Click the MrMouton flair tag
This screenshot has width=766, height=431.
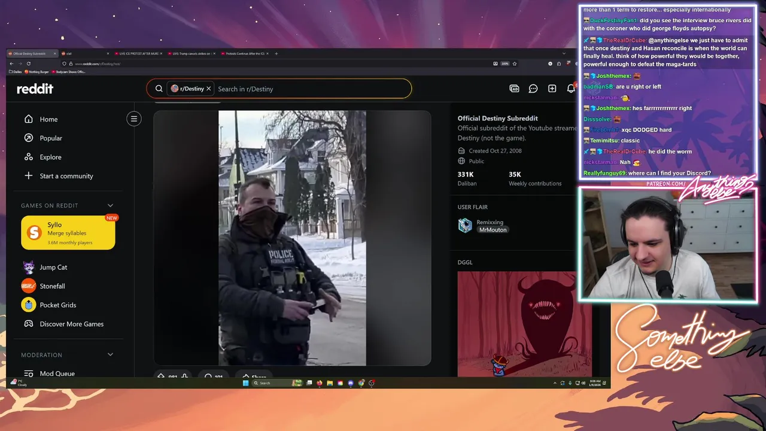tap(493, 230)
